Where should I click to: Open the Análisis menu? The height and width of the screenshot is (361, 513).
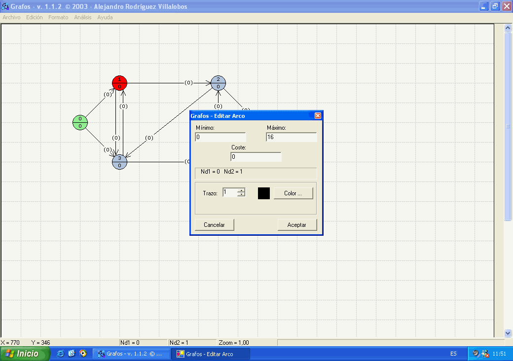click(x=83, y=17)
